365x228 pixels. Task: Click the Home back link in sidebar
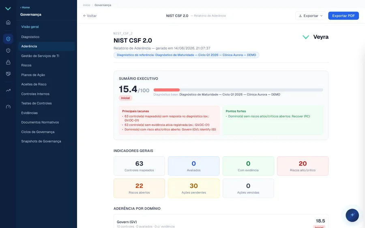25,7
